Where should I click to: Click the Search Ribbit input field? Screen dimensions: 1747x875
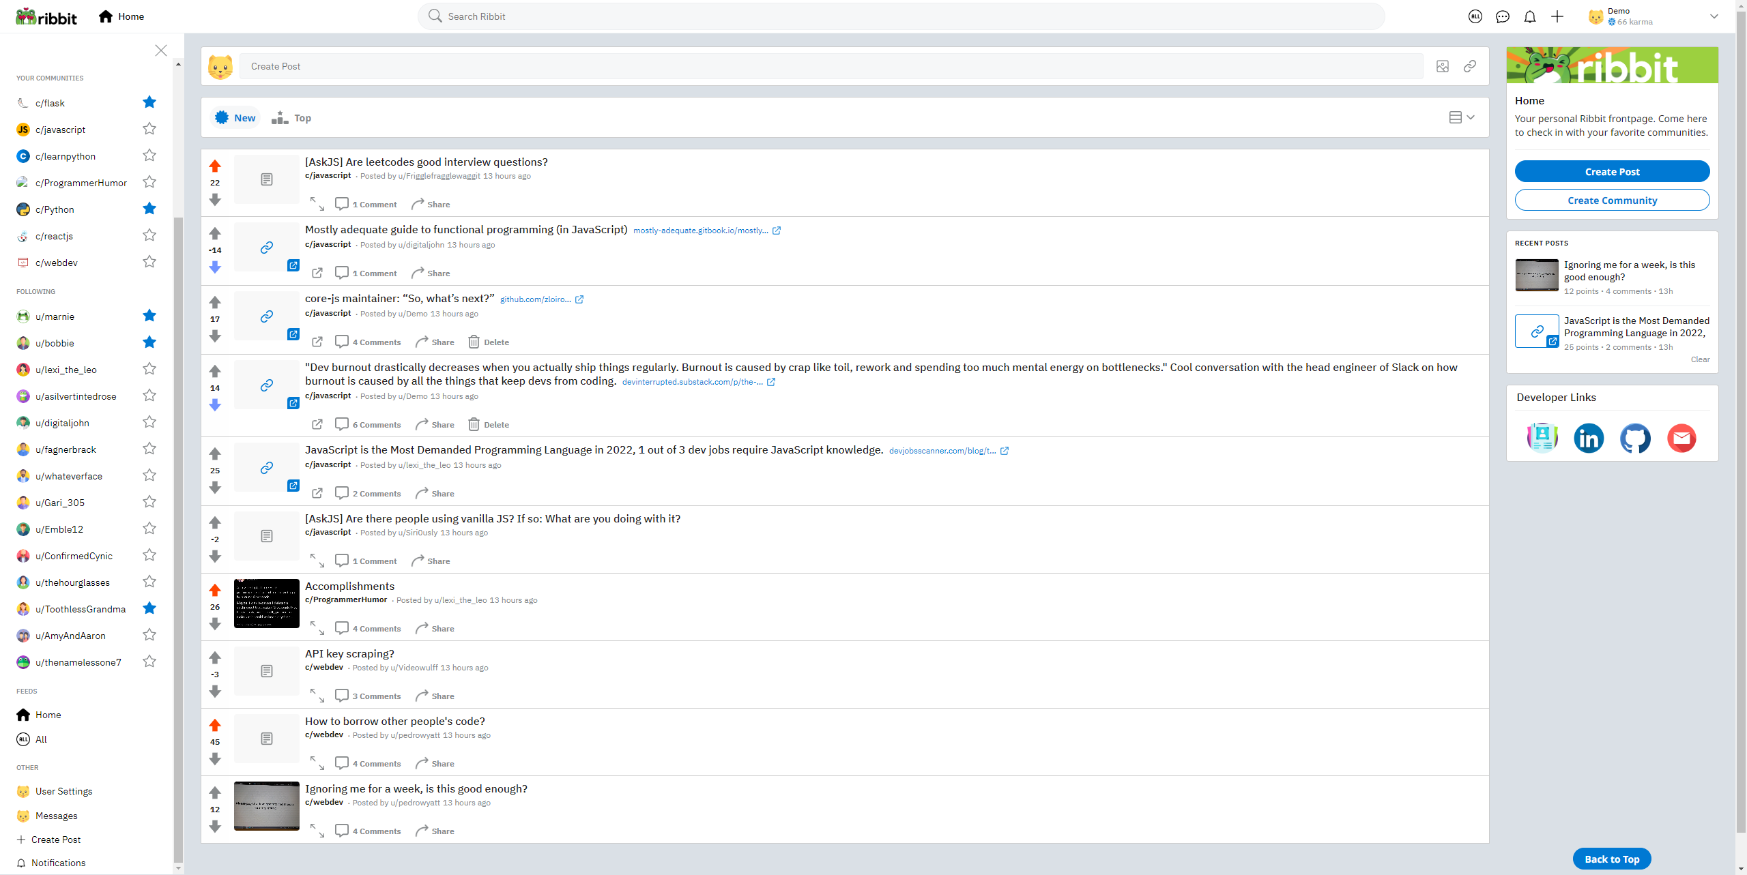point(901,16)
